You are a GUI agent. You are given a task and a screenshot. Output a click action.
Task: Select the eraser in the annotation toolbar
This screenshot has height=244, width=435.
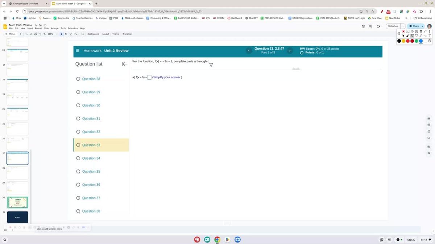(x=420, y=35)
